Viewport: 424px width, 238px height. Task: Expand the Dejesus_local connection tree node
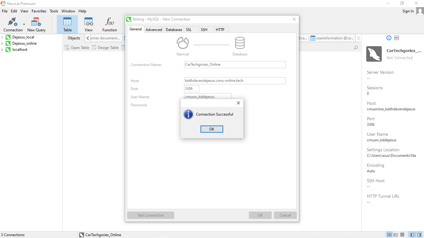(x=2, y=37)
